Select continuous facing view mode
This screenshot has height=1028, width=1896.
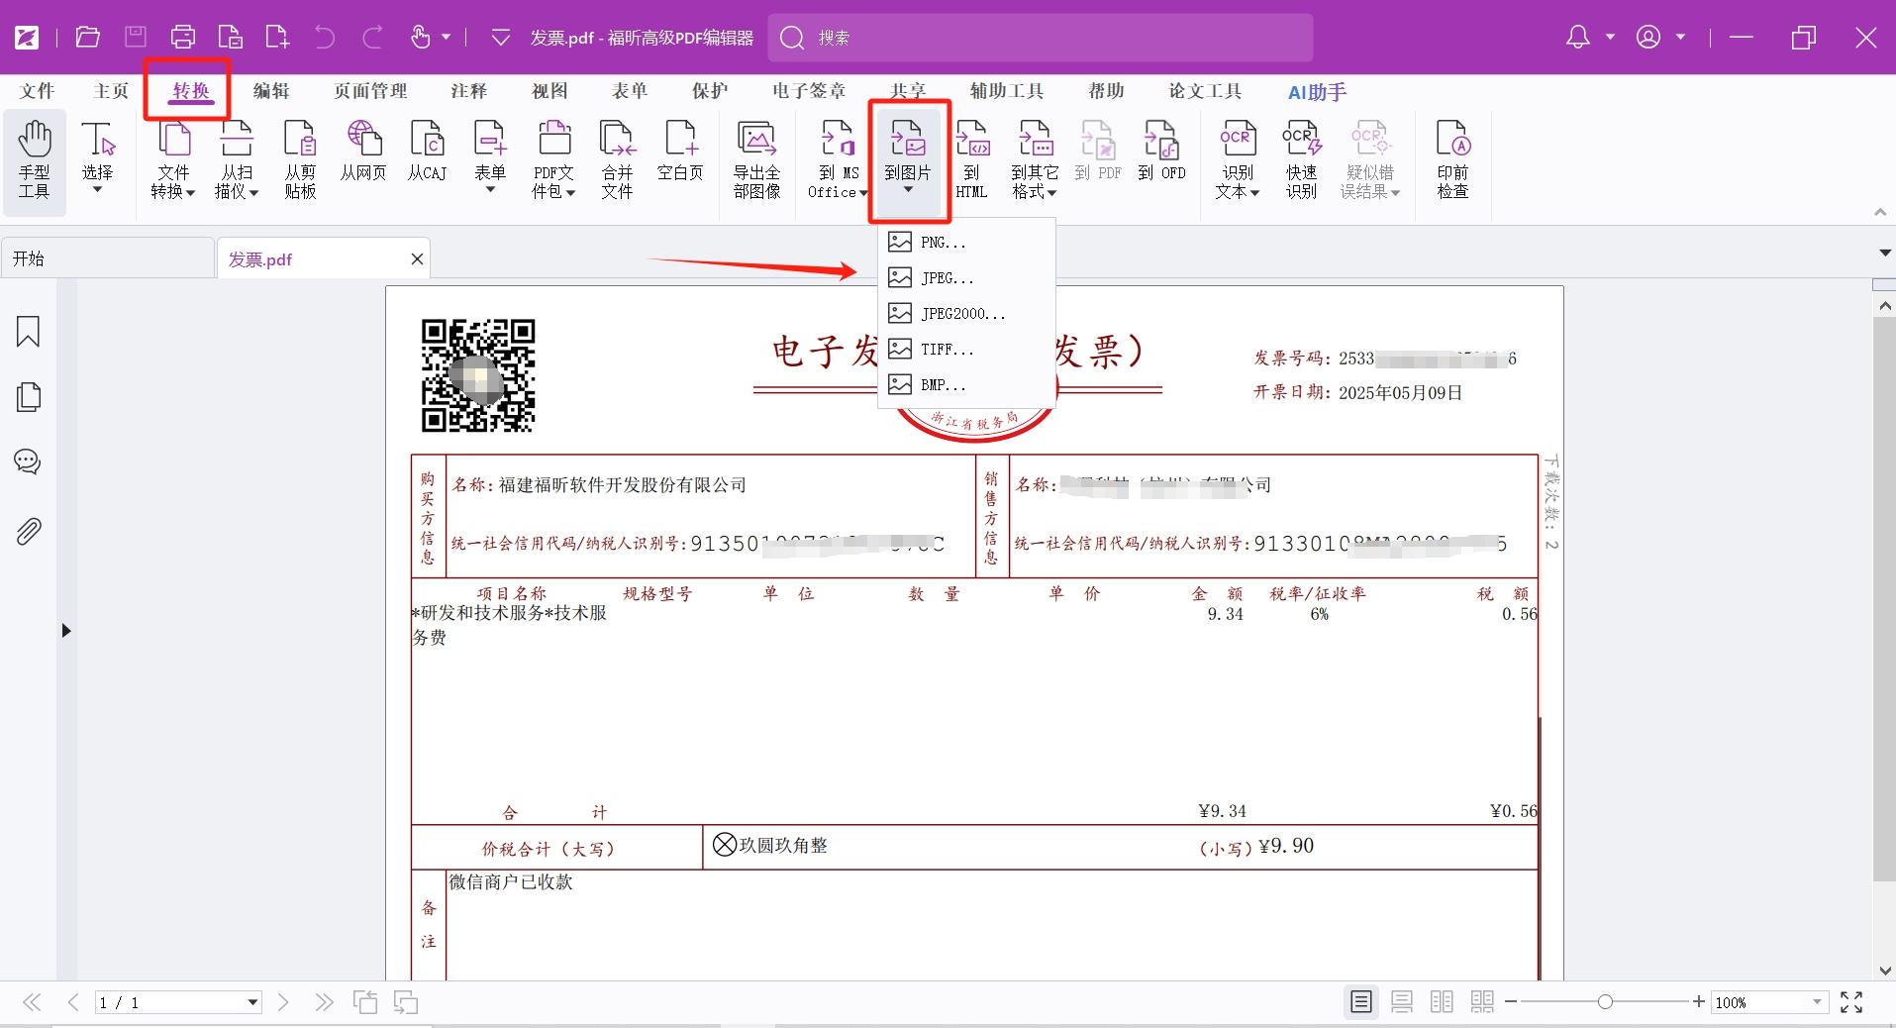(1482, 1002)
